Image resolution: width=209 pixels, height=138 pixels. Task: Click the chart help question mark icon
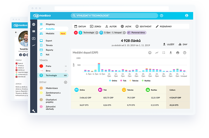(x=184, y=53)
